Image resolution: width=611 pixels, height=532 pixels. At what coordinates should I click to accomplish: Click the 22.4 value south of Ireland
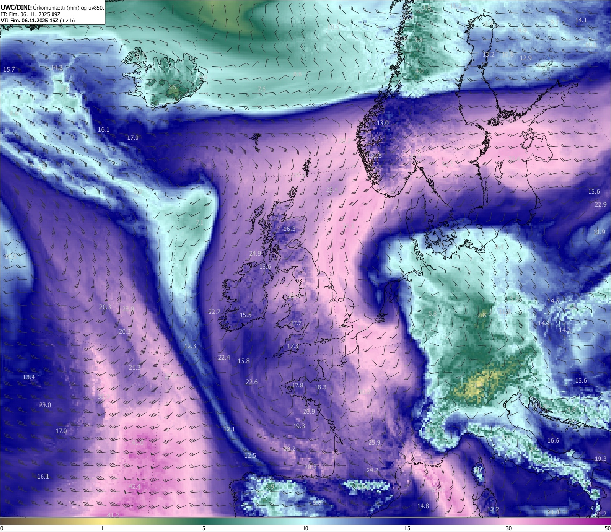coord(224,357)
